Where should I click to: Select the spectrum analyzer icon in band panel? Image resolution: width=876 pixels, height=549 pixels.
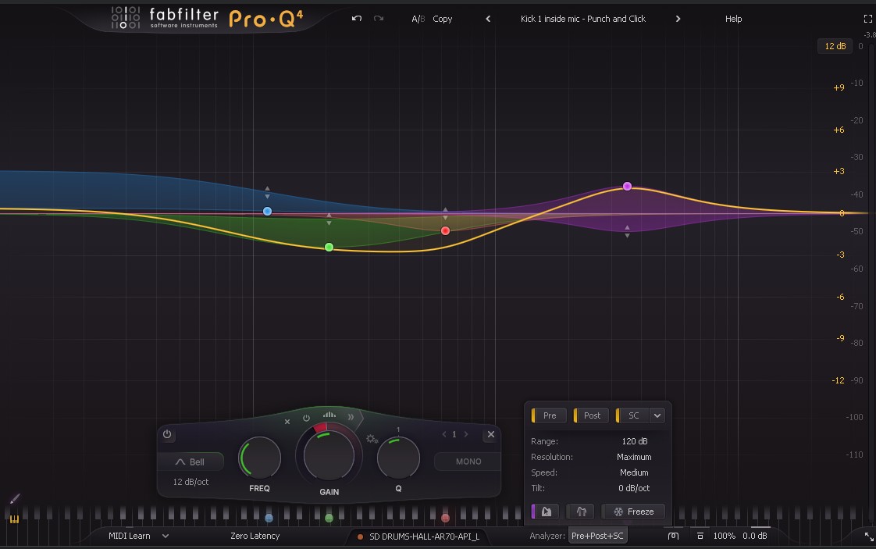tap(329, 414)
